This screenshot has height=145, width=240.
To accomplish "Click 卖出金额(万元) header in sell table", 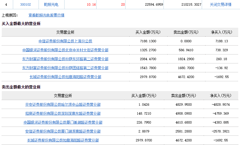I will coord(183,96).
